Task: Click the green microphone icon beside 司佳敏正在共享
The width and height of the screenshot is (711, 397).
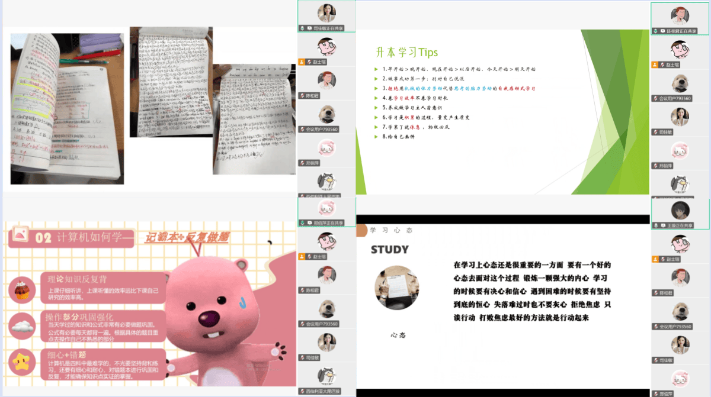Action: pyautogui.click(x=303, y=28)
